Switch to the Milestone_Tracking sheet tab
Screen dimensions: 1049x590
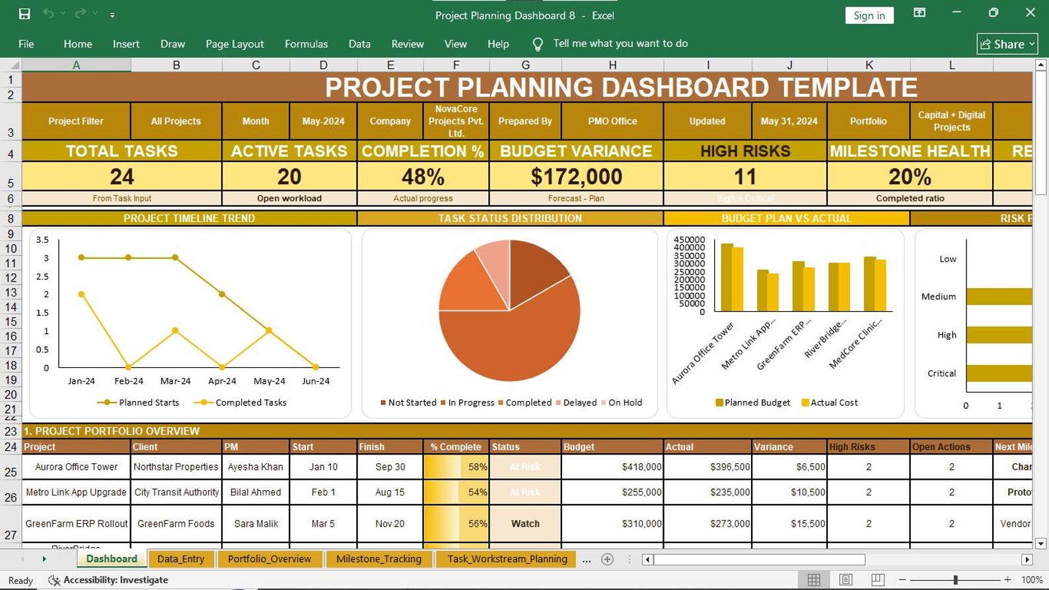coord(379,559)
